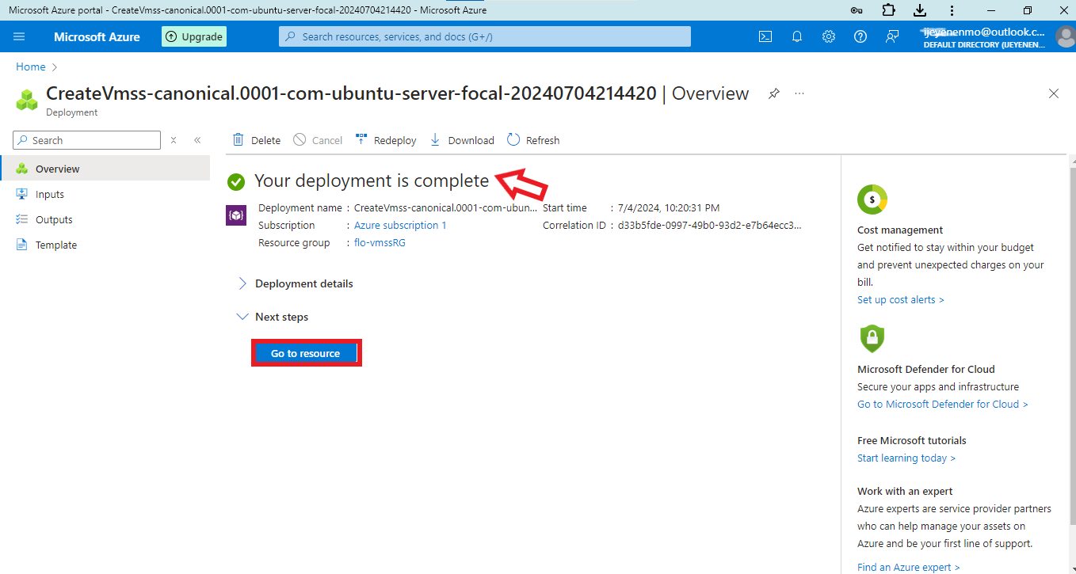Open the Azure subscription 1 link
The height and width of the screenshot is (574, 1076).
pyautogui.click(x=400, y=225)
